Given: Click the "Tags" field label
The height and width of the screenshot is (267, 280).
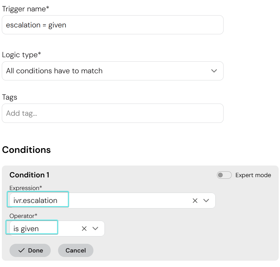Looking at the screenshot, I should coord(10,97).
